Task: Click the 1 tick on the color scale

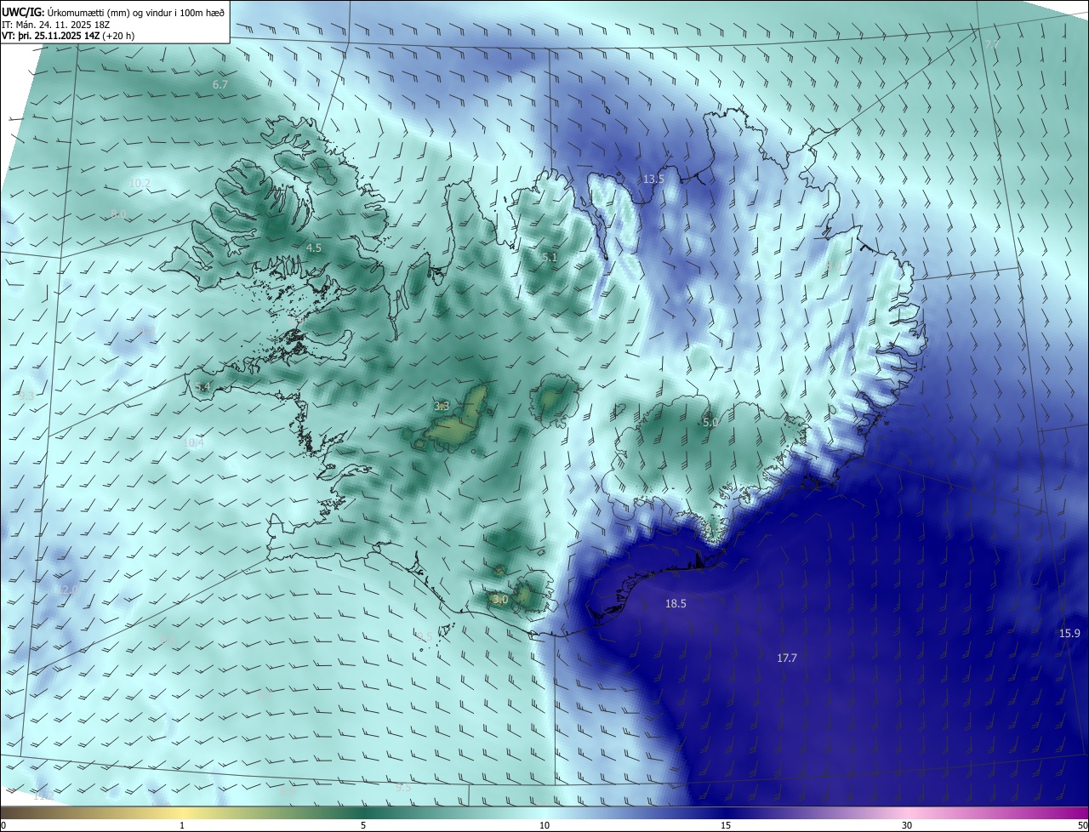Action: (x=182, y=825)
